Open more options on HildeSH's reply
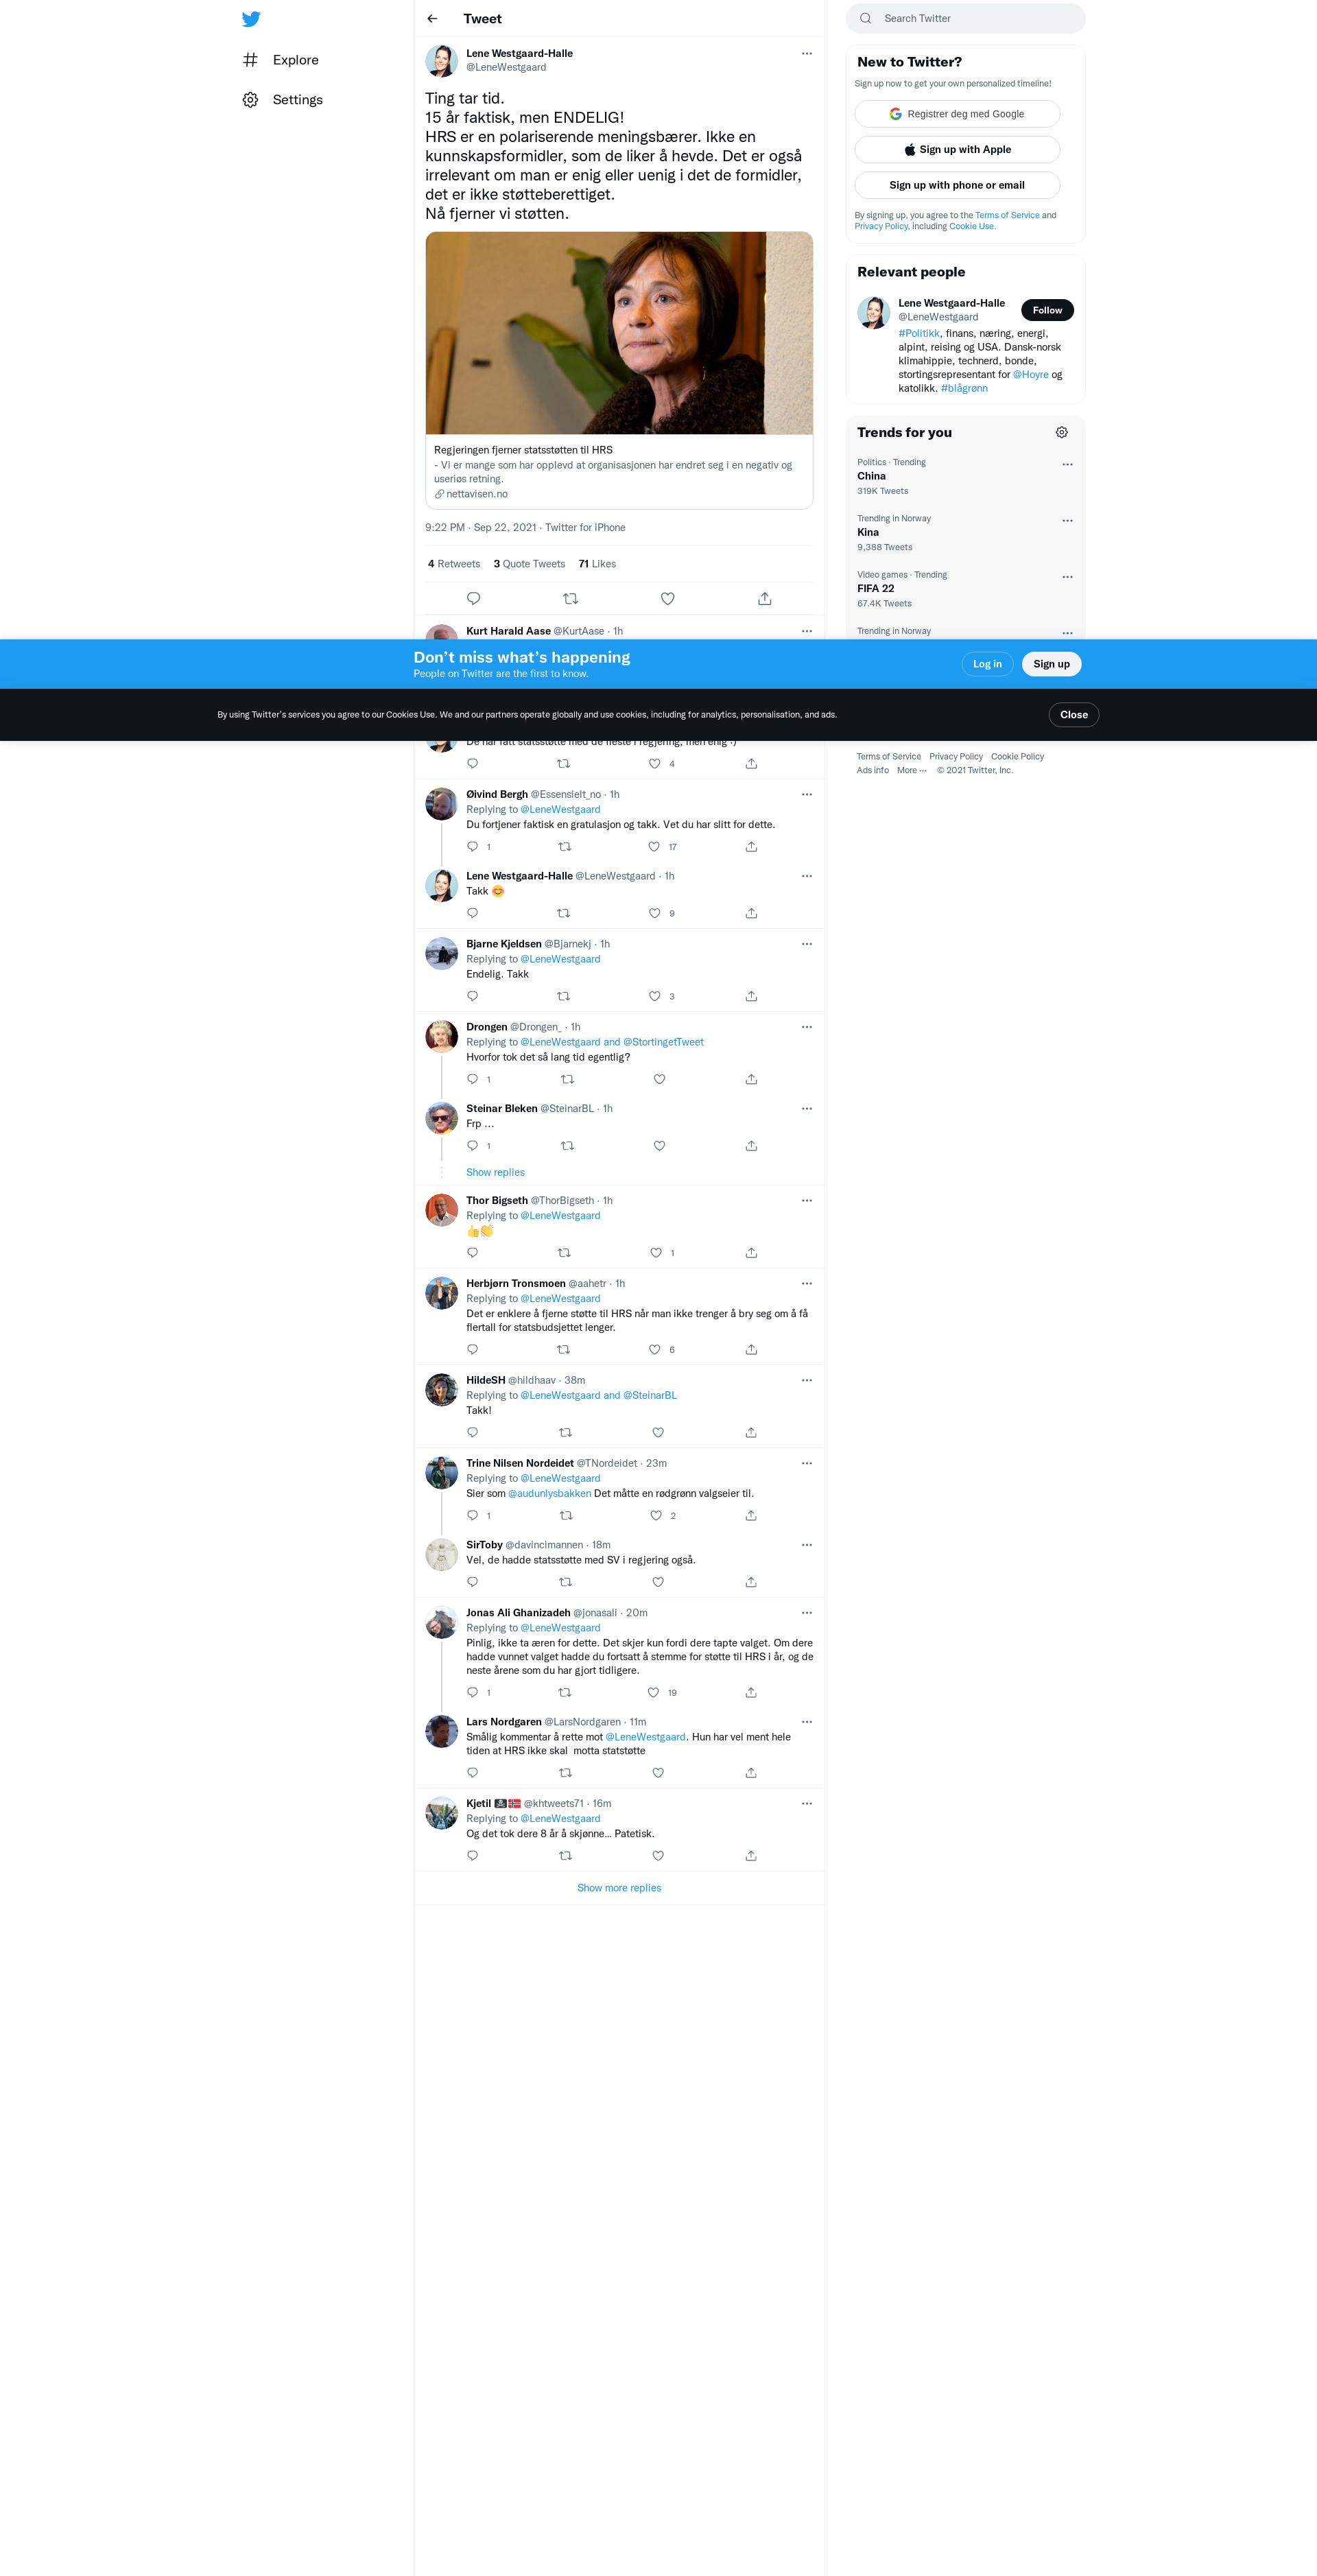 click(807, 1381)
